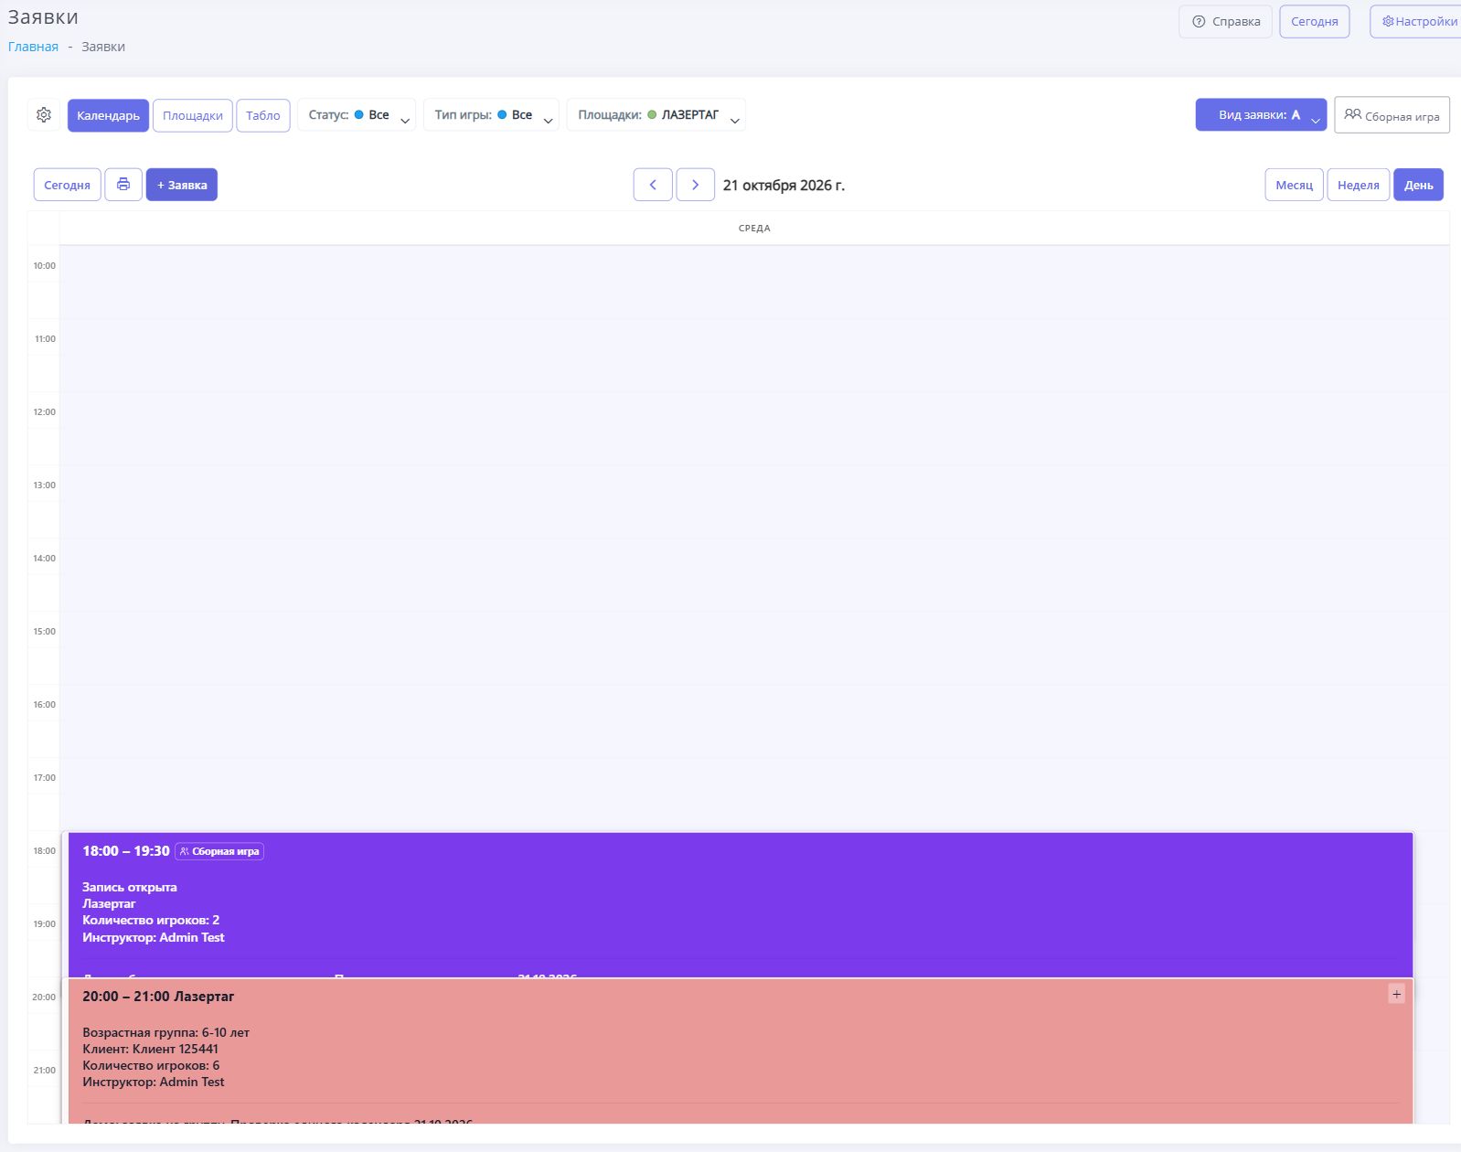The image size is (1461, 1152).
Task: Expand the Площадки ЛАЗЕРТАГ dropdown
Action: click(656, 115)
